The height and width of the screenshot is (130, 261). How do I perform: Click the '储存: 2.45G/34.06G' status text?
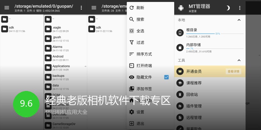(48, 11)
